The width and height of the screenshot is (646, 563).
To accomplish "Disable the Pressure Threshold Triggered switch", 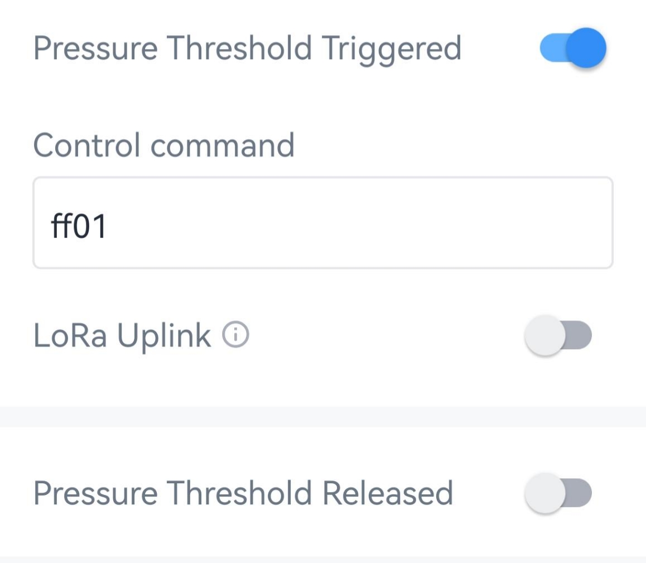I will point(572,49).
